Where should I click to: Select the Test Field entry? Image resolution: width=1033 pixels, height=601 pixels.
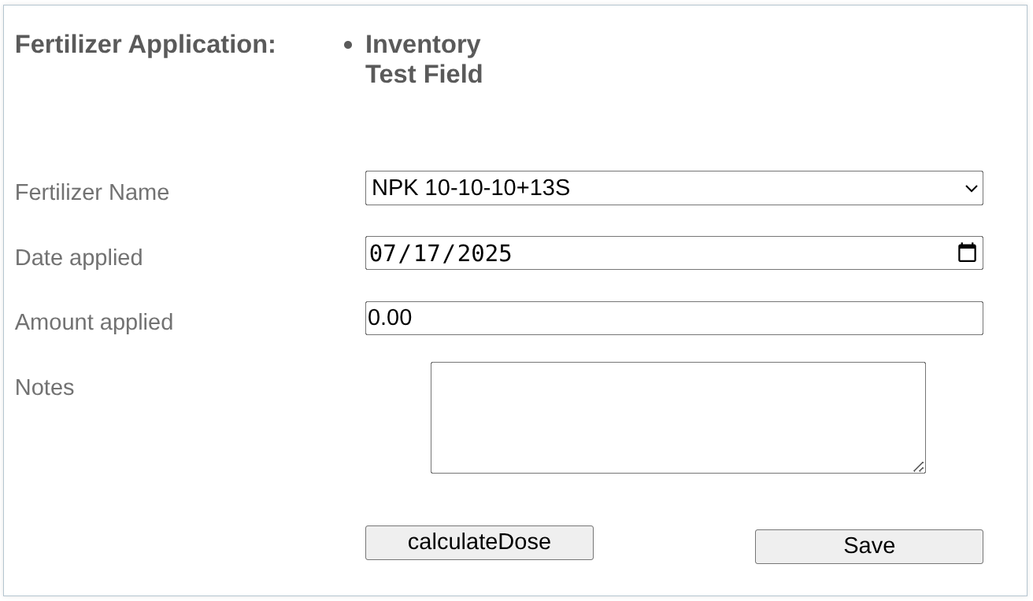[423, 75]
